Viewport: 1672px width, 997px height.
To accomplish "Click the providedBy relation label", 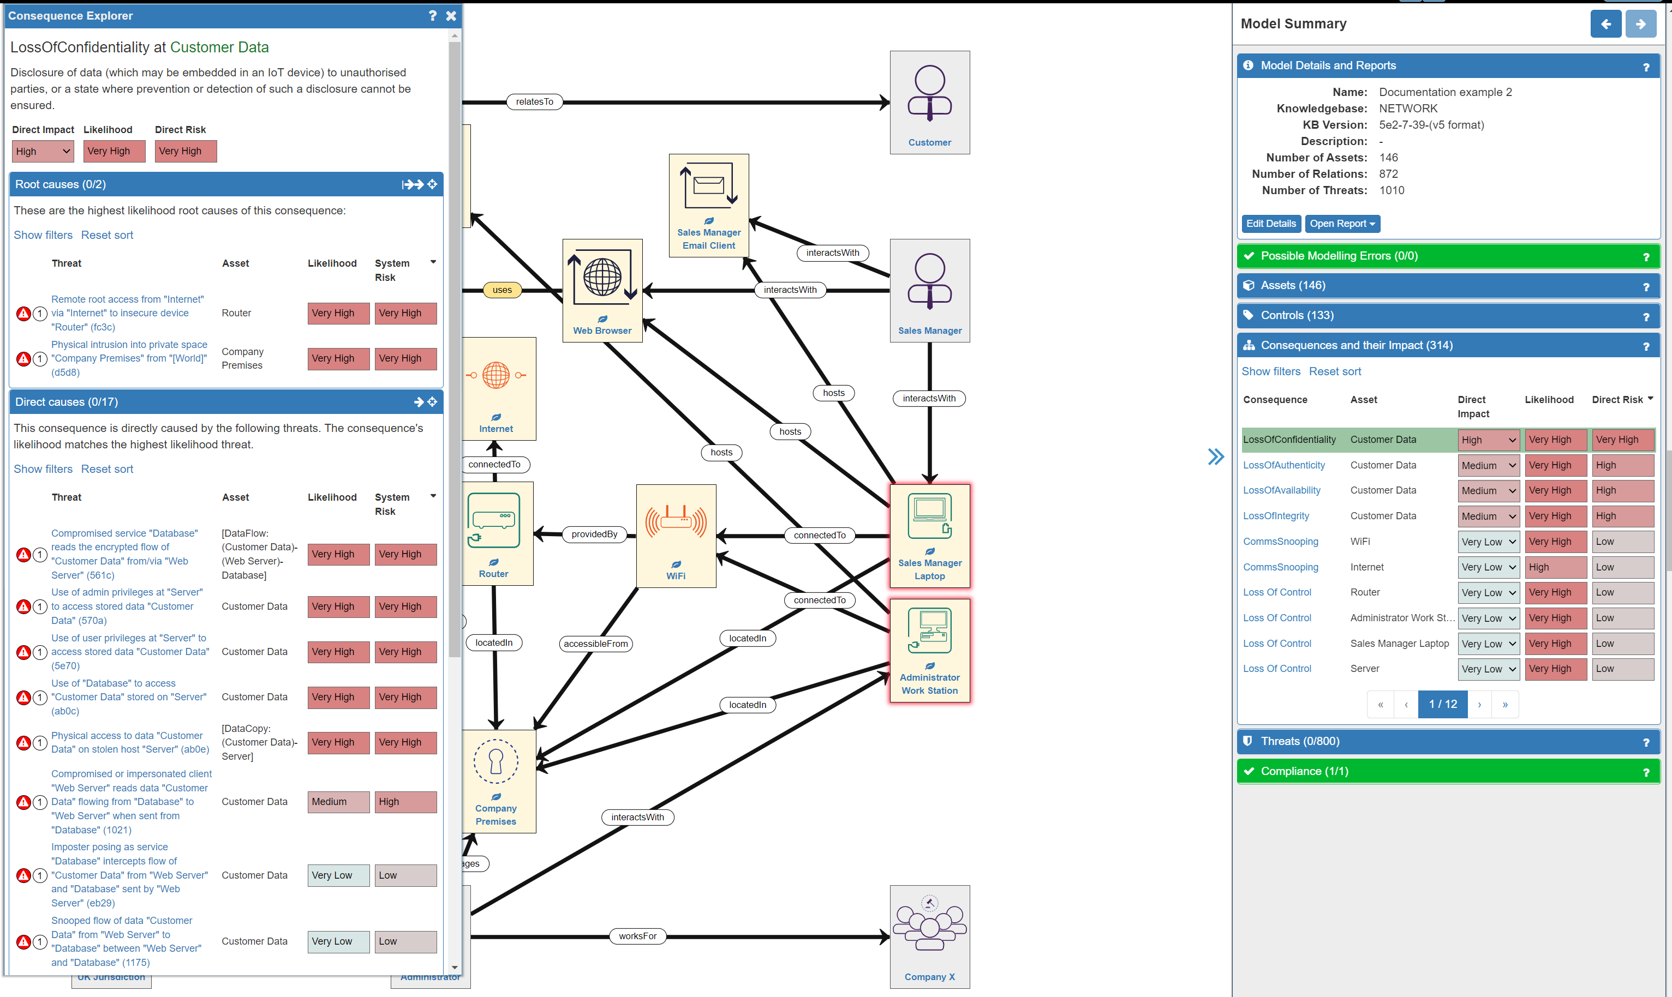I will 594,534.
